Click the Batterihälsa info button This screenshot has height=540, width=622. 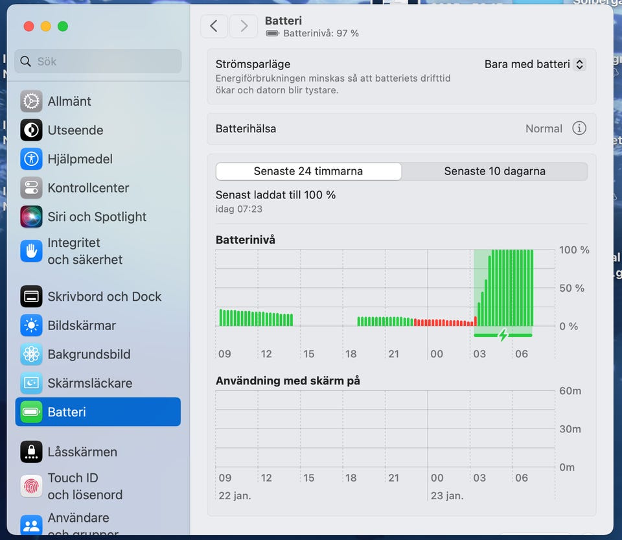[579, 128]
